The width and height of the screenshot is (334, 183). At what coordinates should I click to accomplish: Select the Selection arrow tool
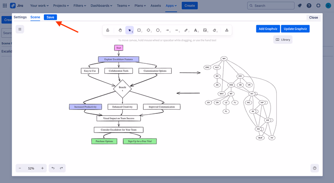pyautogui.click(x=129, y=30)
